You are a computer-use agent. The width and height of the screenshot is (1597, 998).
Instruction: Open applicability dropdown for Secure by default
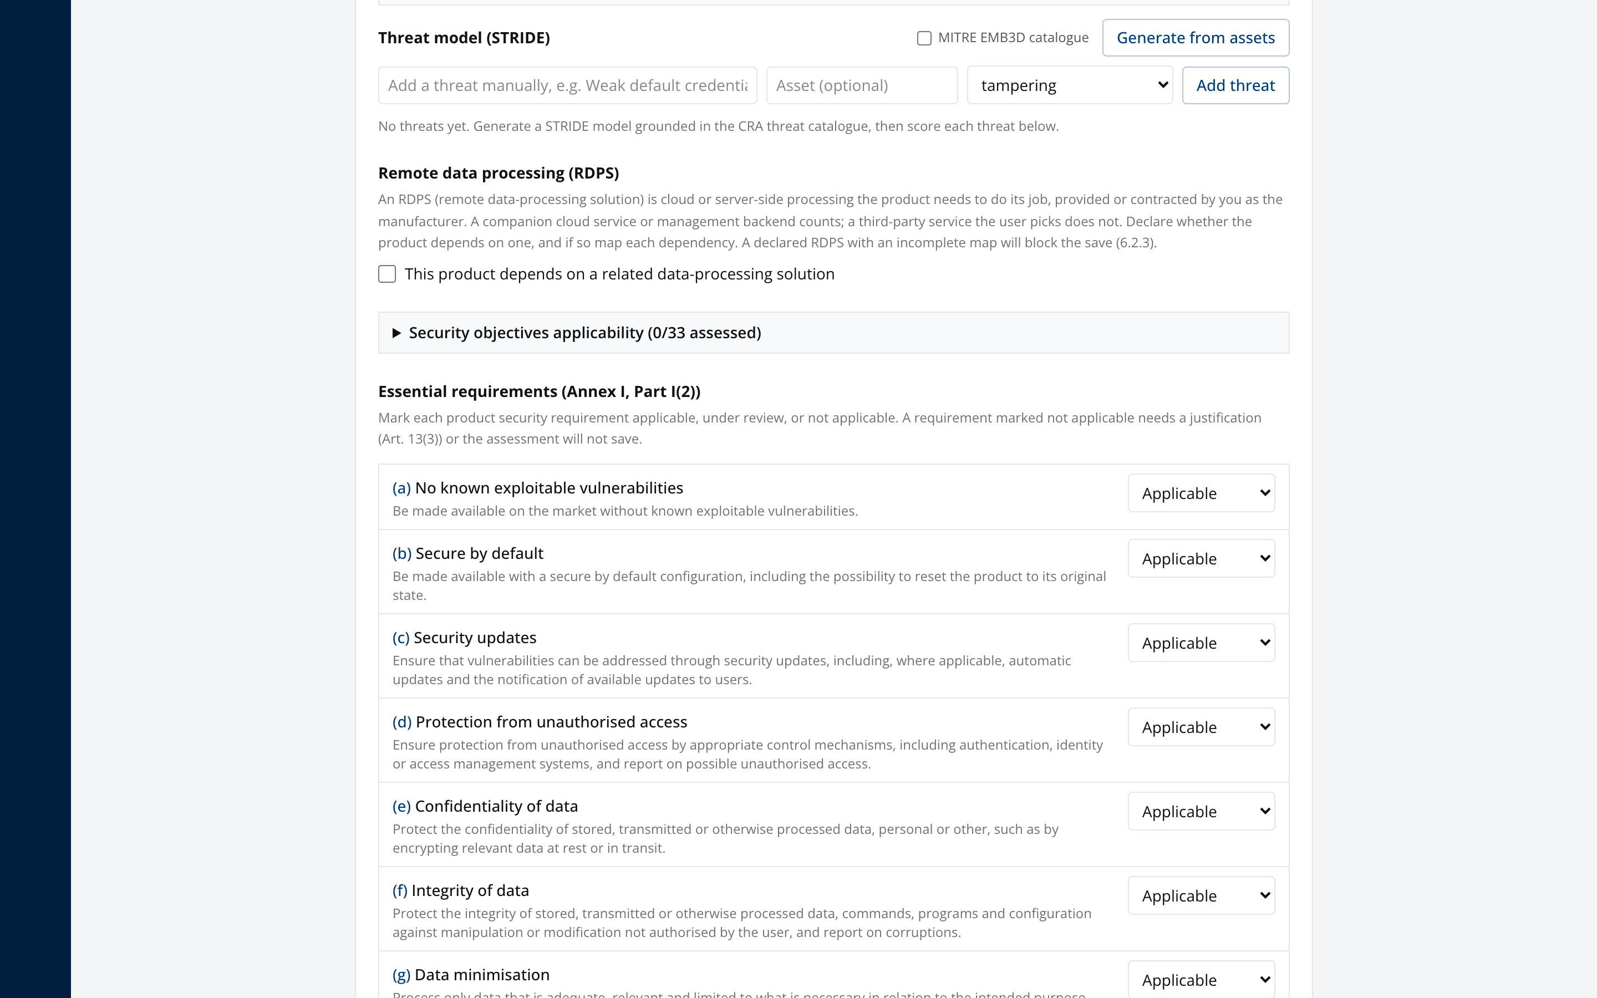tap(1201, 558)
